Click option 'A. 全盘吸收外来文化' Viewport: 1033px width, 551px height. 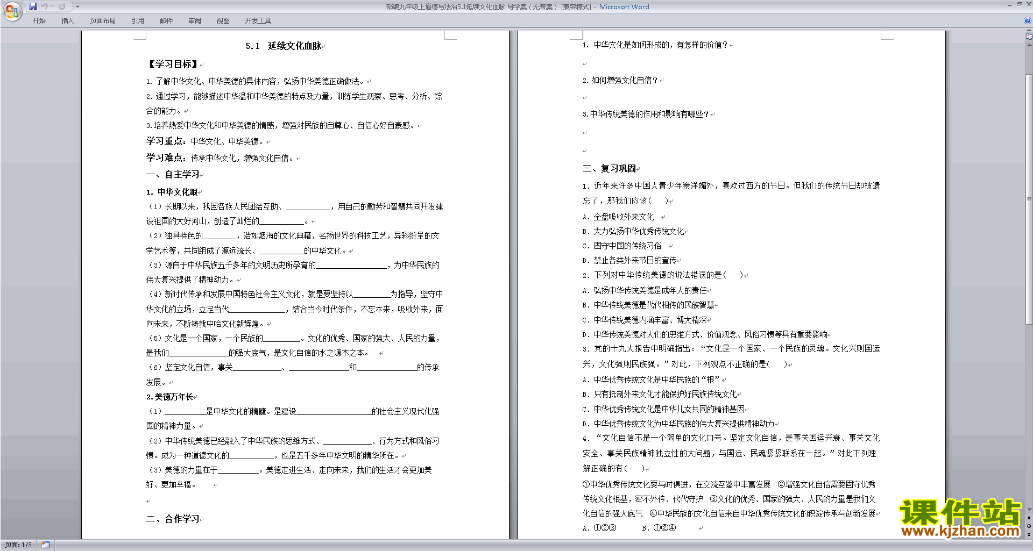(x=618, y=217)
